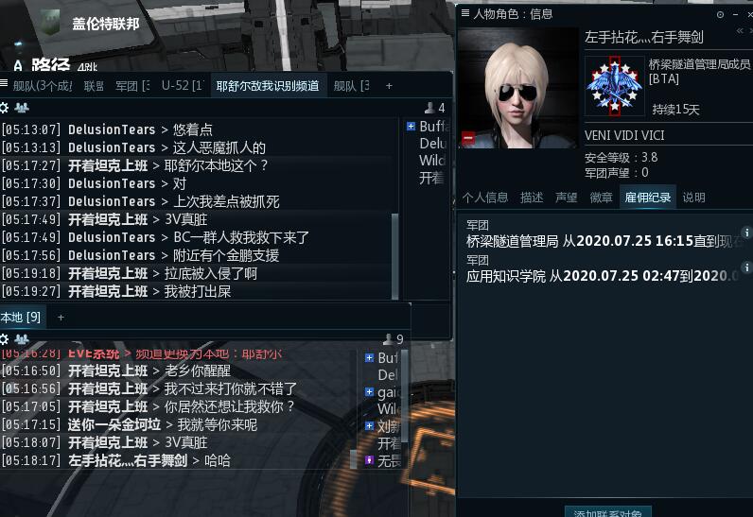Viewport: 753px width, 517px height.
Task: Select the U-52 chat channel tab
Action: coord(182,86)
